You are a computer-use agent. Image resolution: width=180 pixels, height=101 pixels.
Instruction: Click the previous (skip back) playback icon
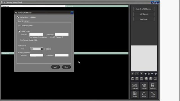pos(133,74)
